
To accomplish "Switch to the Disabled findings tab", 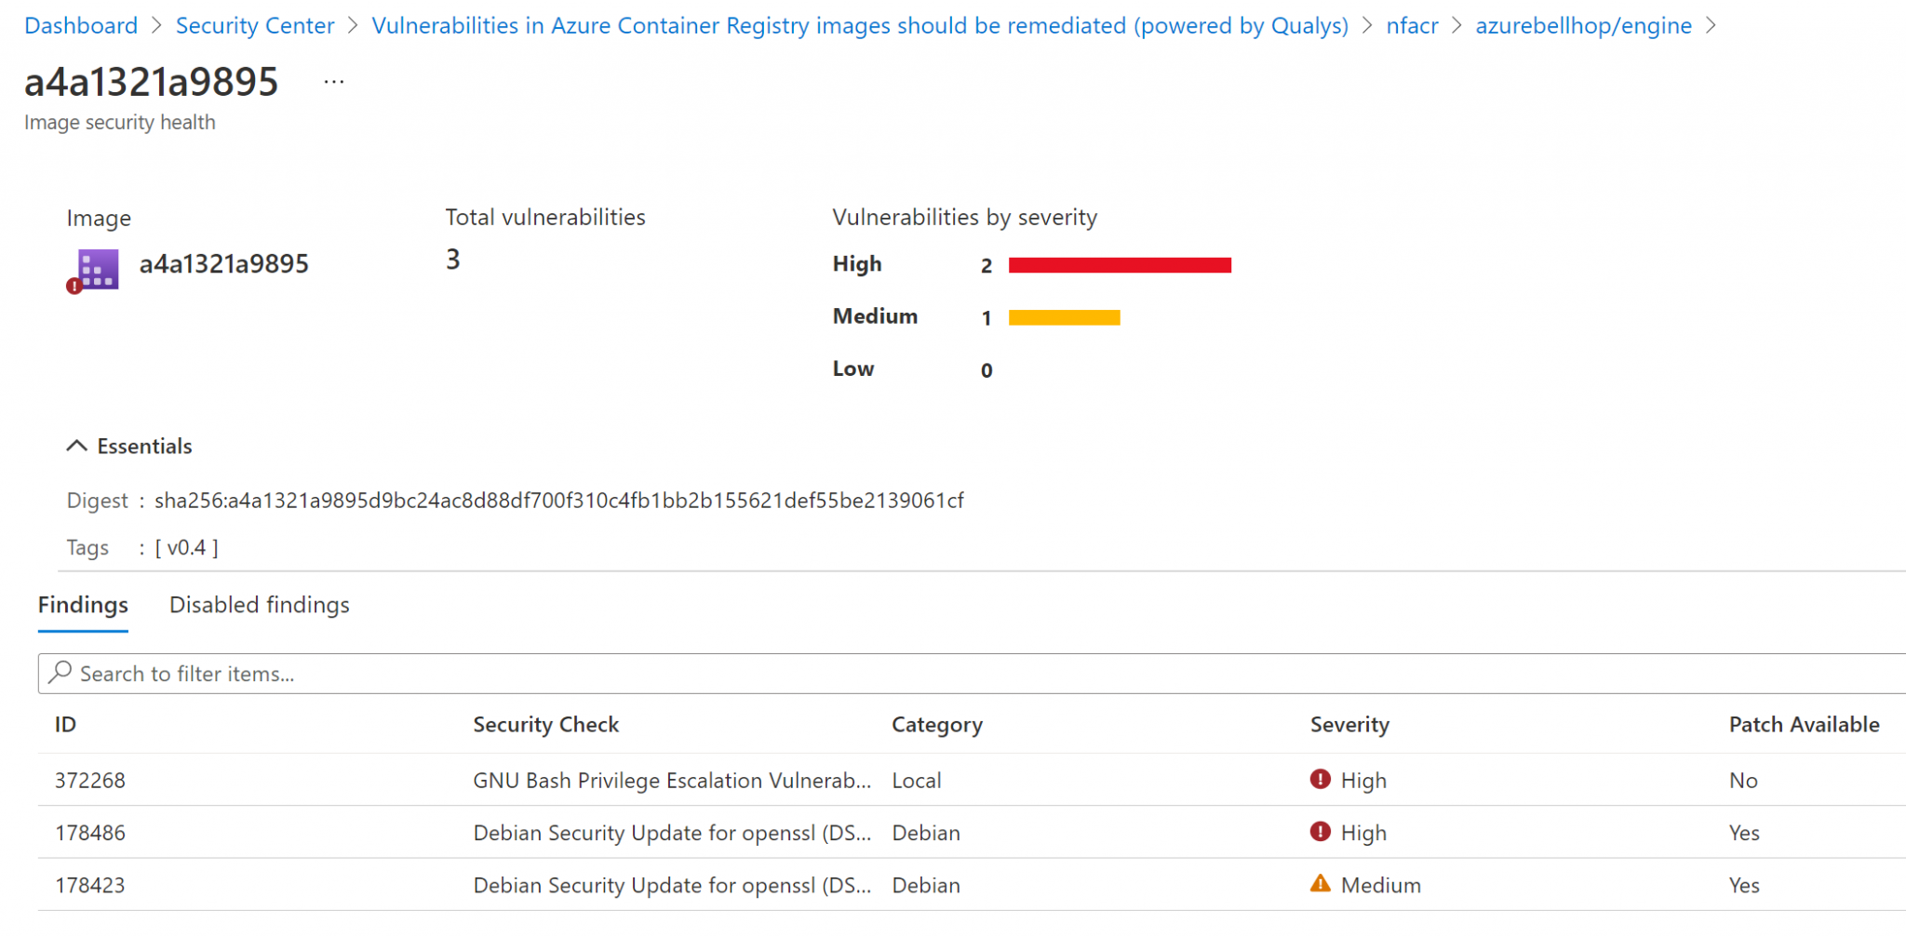I will tap(259, 605).
